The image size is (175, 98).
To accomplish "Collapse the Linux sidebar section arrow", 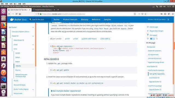I will 33,49.
